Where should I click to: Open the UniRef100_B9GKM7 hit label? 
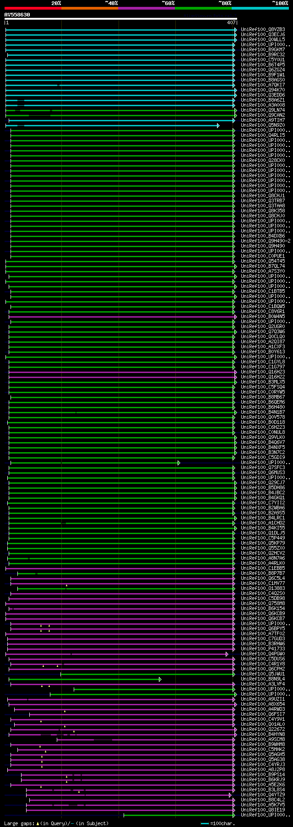click(x=263, y=50)
